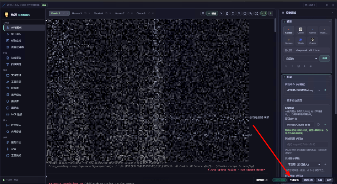The height and width of the screenshot is (184, 337).
Task: Open 漏洞库 in the sidebar
Action: (x=24, y=108)
